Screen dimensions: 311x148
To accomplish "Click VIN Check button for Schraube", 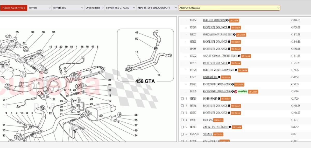I will click(218, 134).
